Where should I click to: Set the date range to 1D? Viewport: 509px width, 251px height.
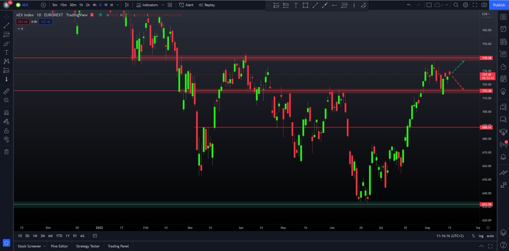coord(20,236)
